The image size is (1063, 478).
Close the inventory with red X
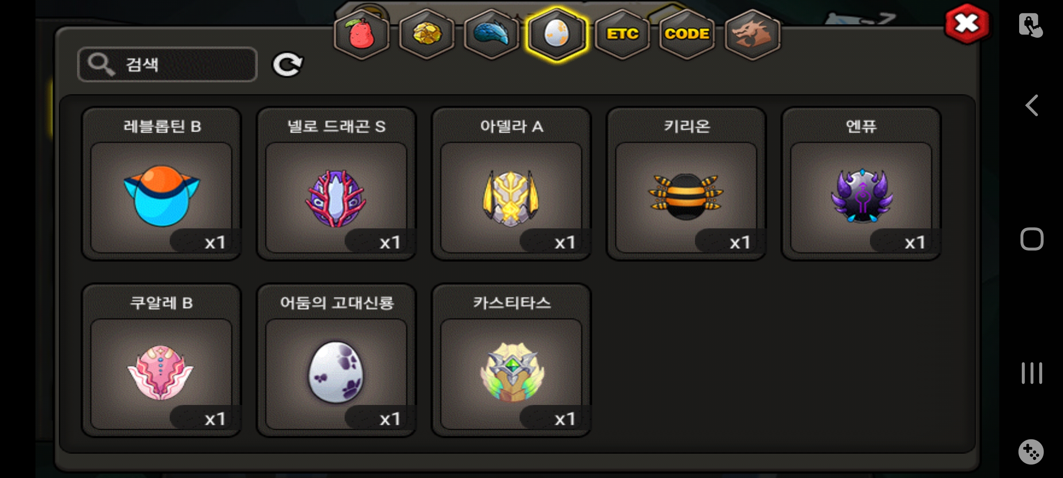click(x=967, y=24)
